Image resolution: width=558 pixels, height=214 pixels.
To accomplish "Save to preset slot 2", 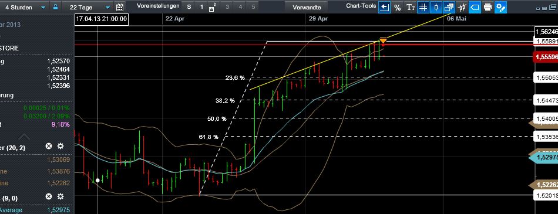I will [213, 7].
